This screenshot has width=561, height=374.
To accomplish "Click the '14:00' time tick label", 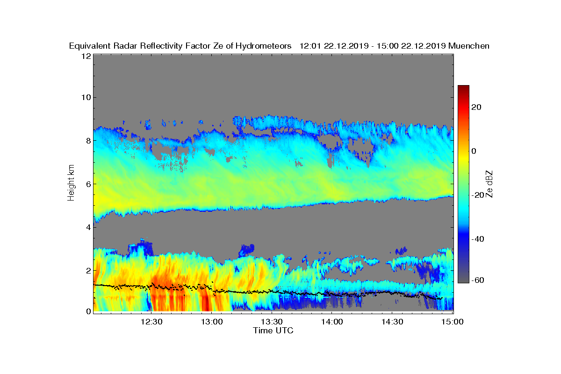I will [332, 322].
